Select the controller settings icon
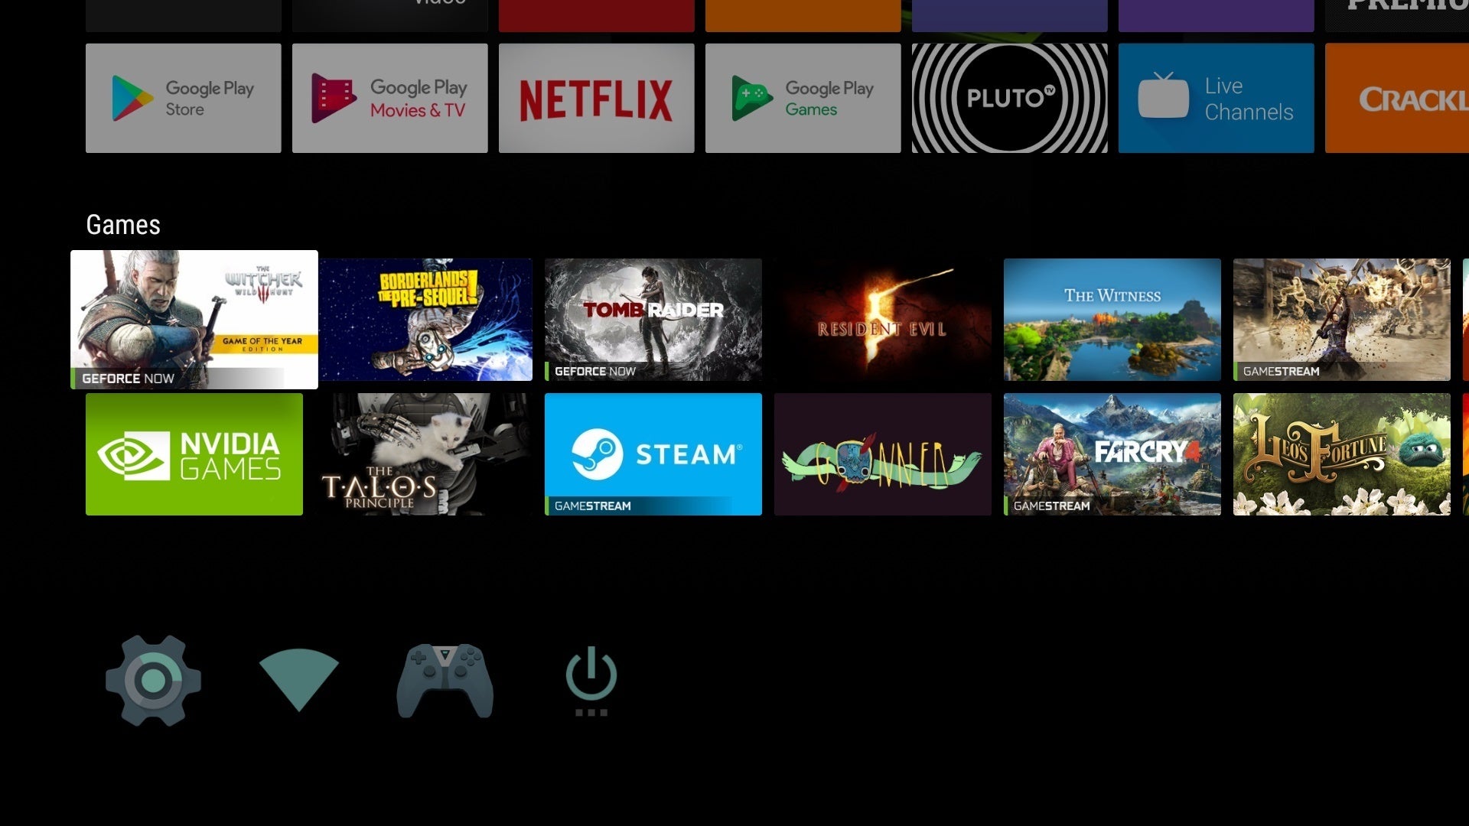The width and height of the screenshot is (1469, 826). [x=445, y=678]
